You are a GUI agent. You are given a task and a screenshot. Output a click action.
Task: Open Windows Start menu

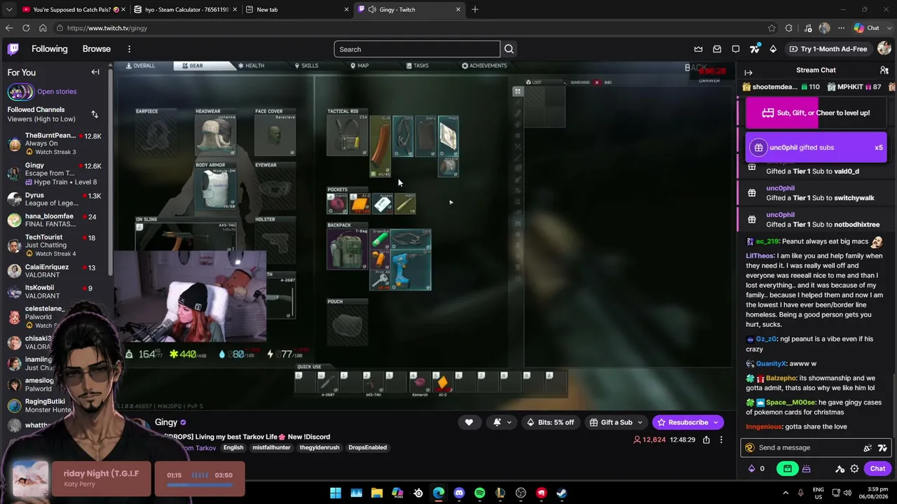[x=336, y=493]
